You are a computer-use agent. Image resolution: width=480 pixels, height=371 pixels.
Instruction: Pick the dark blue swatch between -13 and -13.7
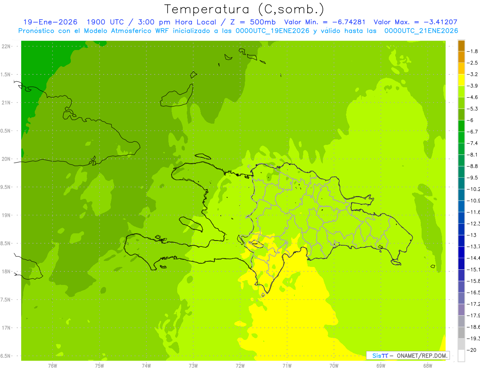461,241
